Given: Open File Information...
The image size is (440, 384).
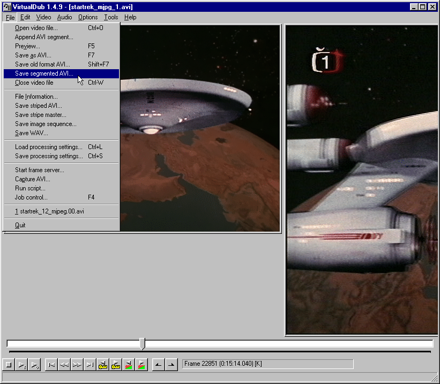Looking at the screenshot, I should (62, 97).
